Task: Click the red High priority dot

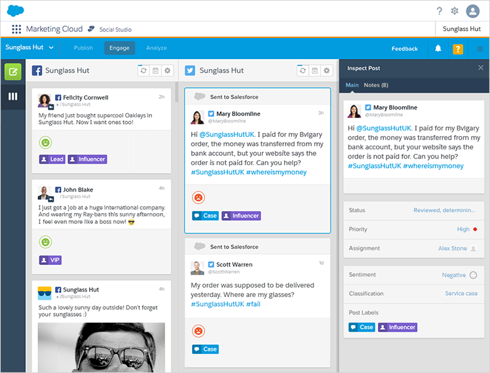Action: [x=475, y=229]
